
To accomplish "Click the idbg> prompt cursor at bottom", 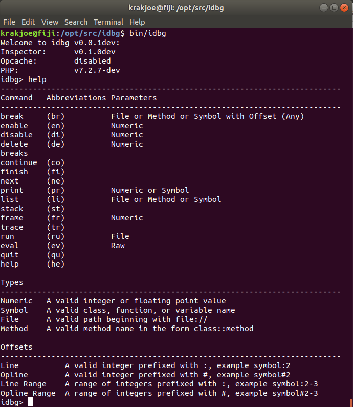I will click(x=30, y=402).
